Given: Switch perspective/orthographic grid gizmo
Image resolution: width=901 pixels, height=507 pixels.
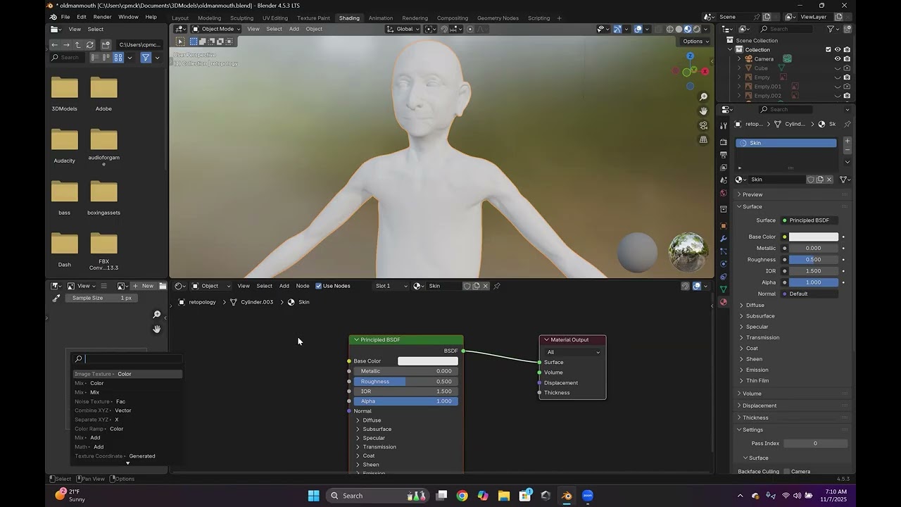Looking at the screenshot, I should (703, 140).
